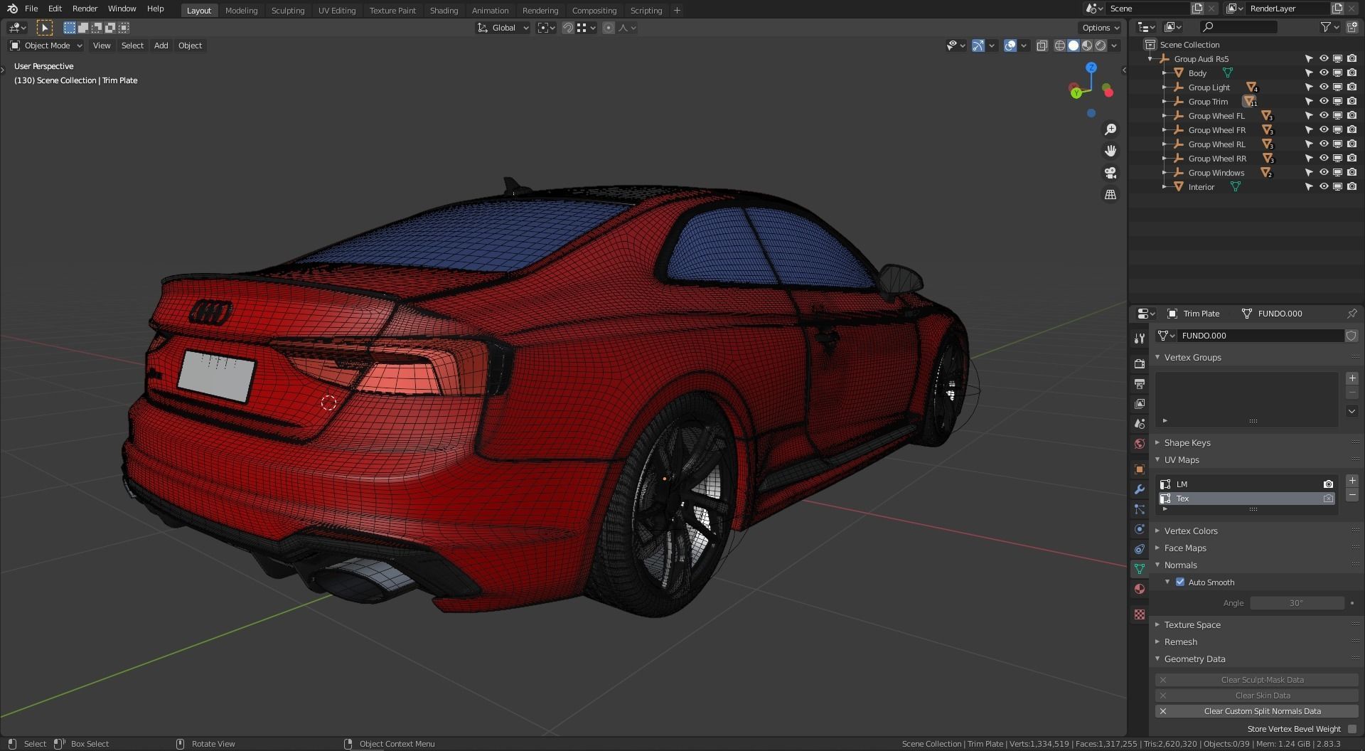The height and width of the screenshot is (751, 1365).
Task: Click the Move view hand gizmo
Action: click(x=1110, y=151)
